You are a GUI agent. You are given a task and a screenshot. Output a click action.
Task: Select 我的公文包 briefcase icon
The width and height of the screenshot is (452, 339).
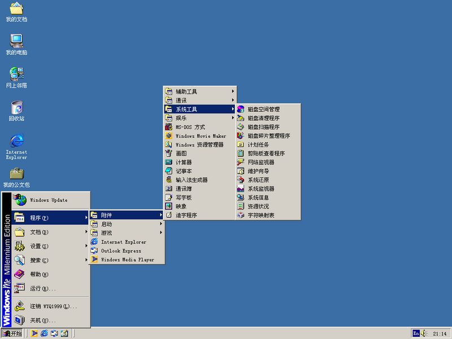click(16, 177)
